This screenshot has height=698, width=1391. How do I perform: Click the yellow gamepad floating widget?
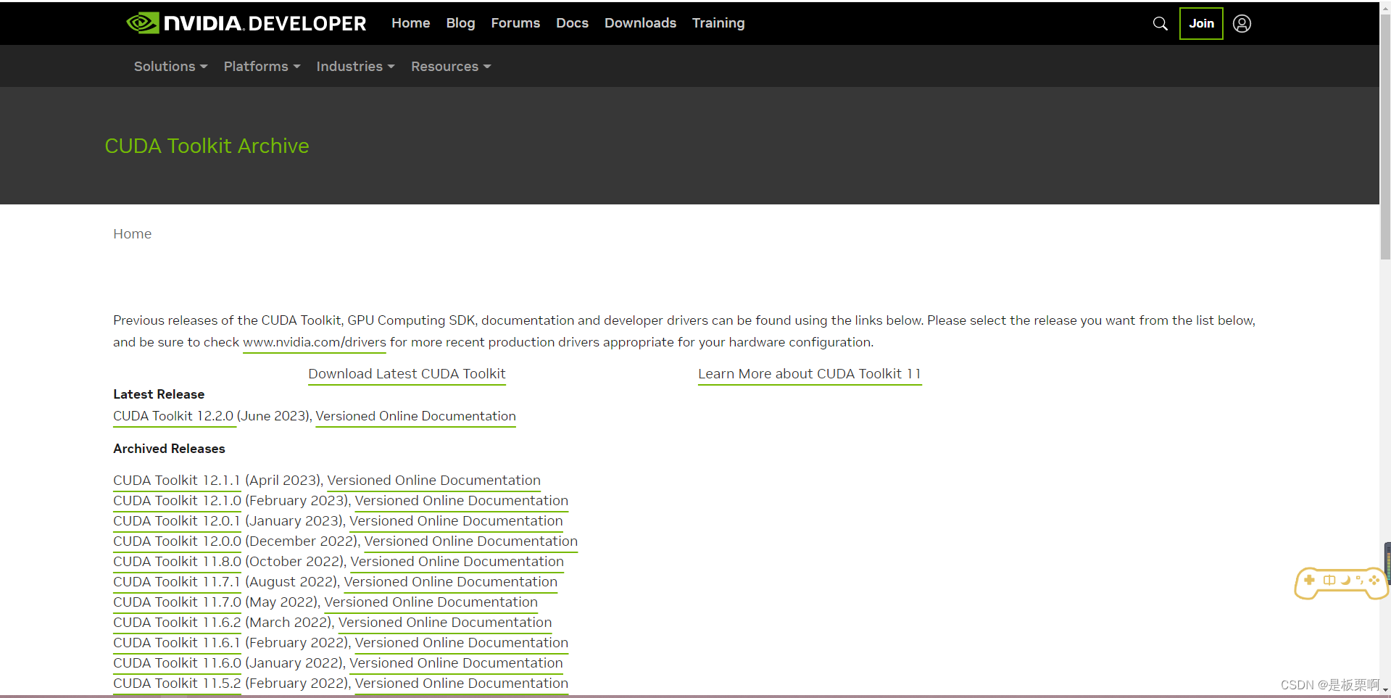(1341, 583)
